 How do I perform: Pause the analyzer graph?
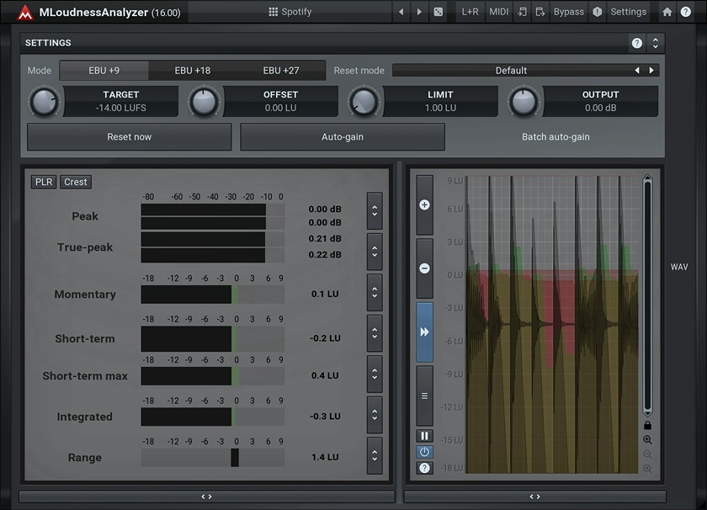click(425, 435)
